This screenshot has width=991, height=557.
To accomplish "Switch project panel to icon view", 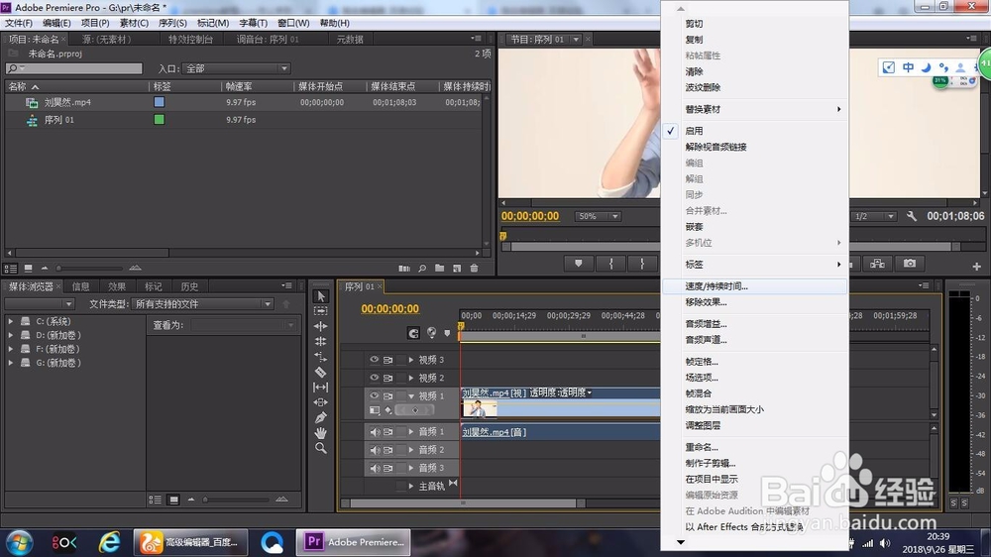I will click(28, 269).
